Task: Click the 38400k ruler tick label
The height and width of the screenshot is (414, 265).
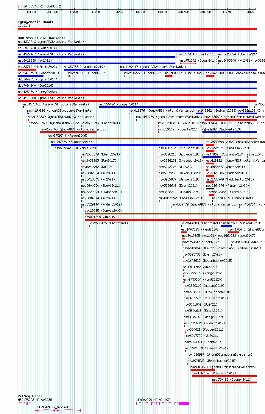Action: point(74,12)
